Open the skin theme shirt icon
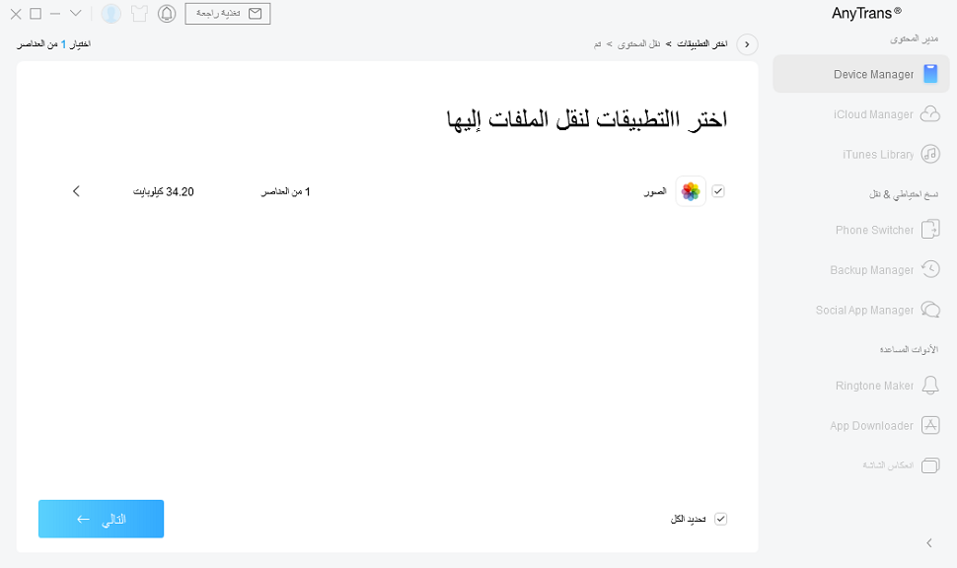 [139, 14]
